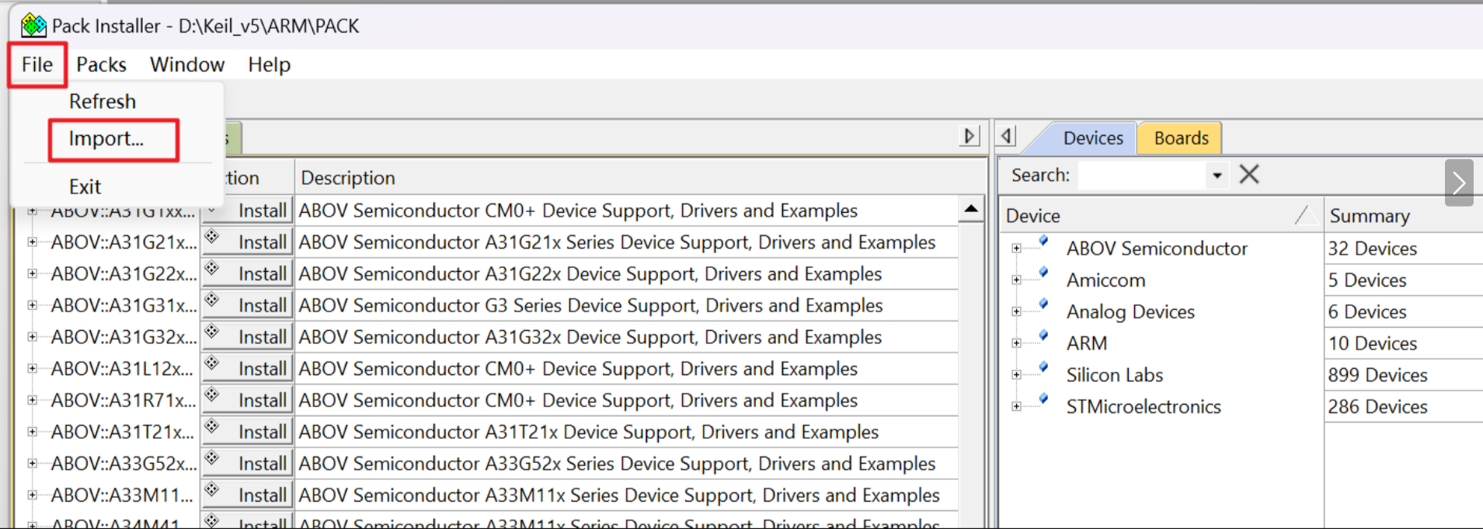Image resolution: width=1483 pixels, height=529 pixels.
Task: Expand the Amiccom device node
Action: pyautogui.click(x=1016, y=280)
